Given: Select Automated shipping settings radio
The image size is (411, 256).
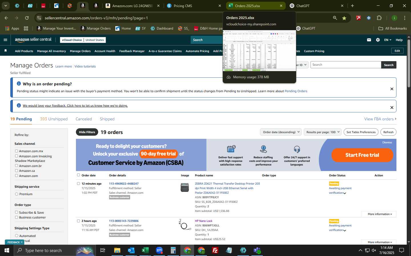Looking at the screenshot, I should click(17, 236).
